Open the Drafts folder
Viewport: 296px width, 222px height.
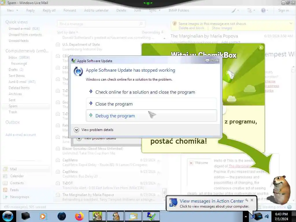(x=16, y=70)
